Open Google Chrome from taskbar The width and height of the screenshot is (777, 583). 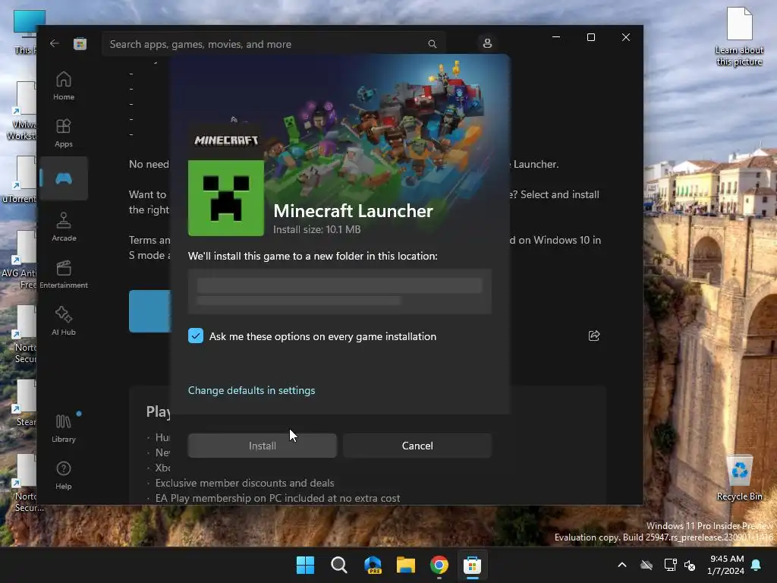[439, 565]
